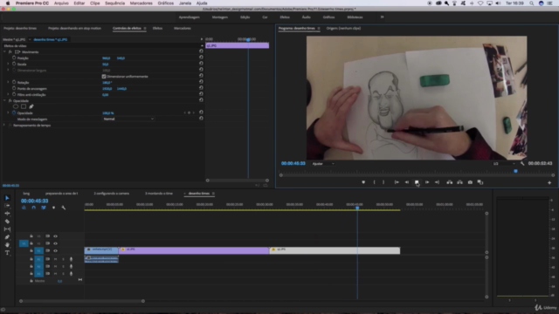
Task: Open the Arquivo menu
Action: coord(61,3)
